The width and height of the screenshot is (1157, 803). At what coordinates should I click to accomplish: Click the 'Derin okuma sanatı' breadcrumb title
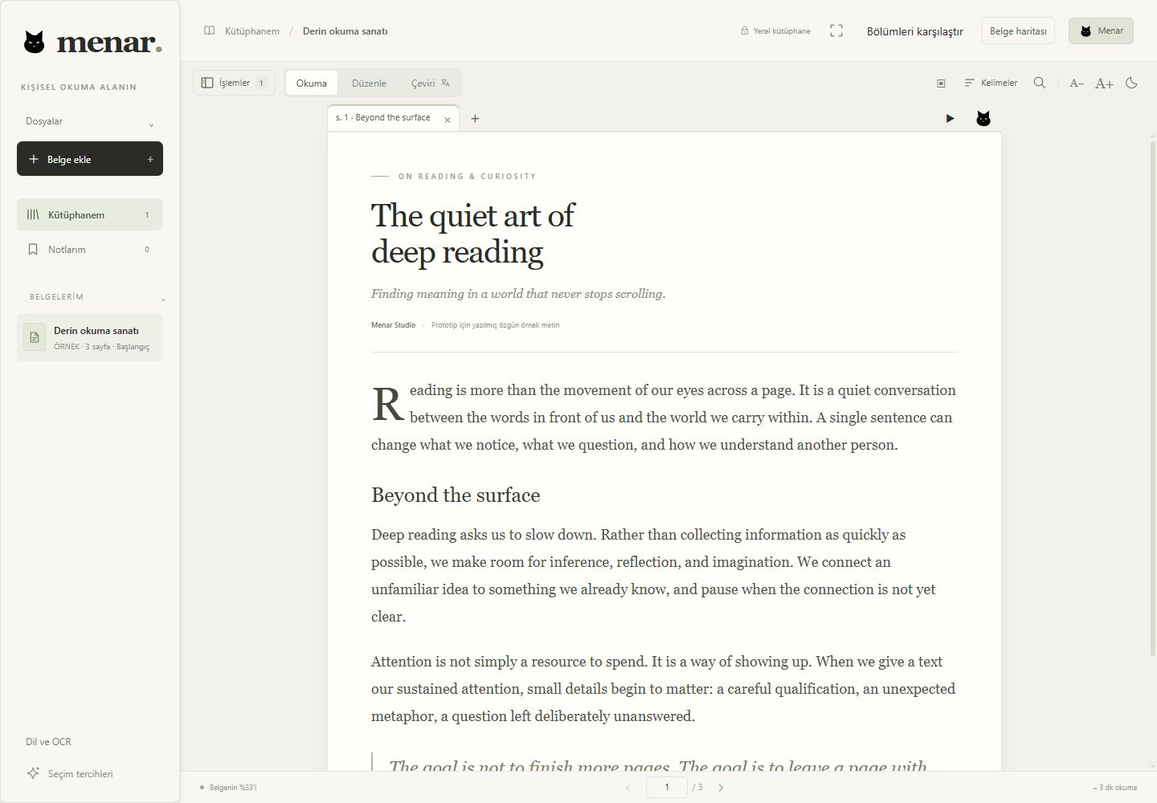(345, 31)
